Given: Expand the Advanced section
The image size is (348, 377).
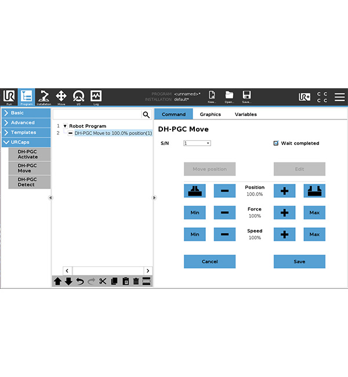Looking at the screenshot, I should pos(26,122).
